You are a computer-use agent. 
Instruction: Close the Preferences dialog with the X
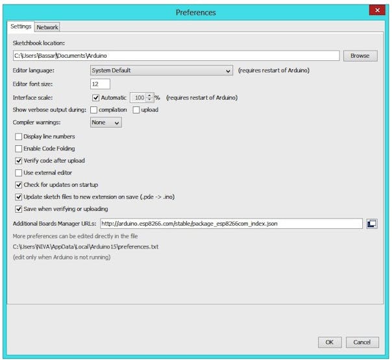pyautogui.click(x=377, y=10)
